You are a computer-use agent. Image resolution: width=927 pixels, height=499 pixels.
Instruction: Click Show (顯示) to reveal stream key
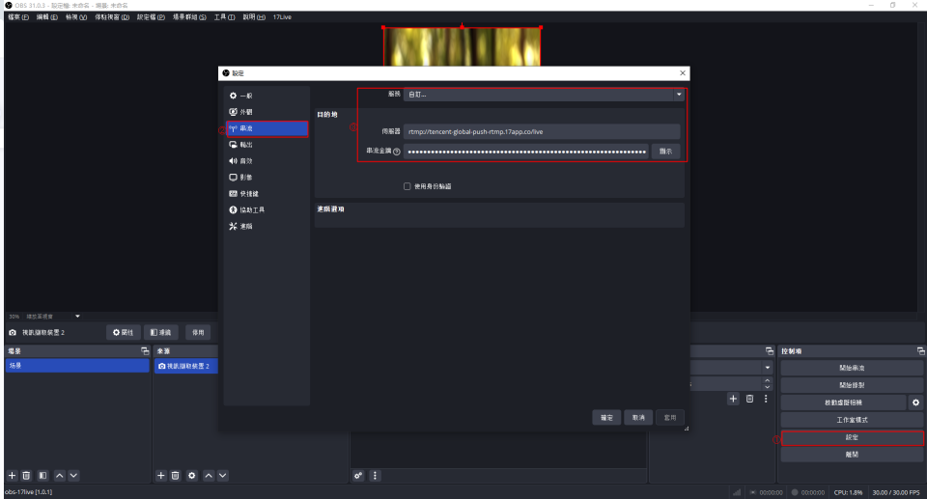665,152
